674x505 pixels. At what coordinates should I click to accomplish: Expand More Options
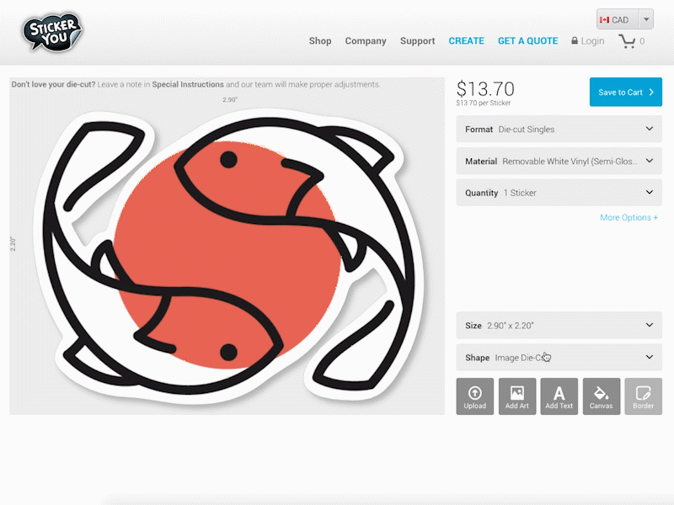(629, 217)
